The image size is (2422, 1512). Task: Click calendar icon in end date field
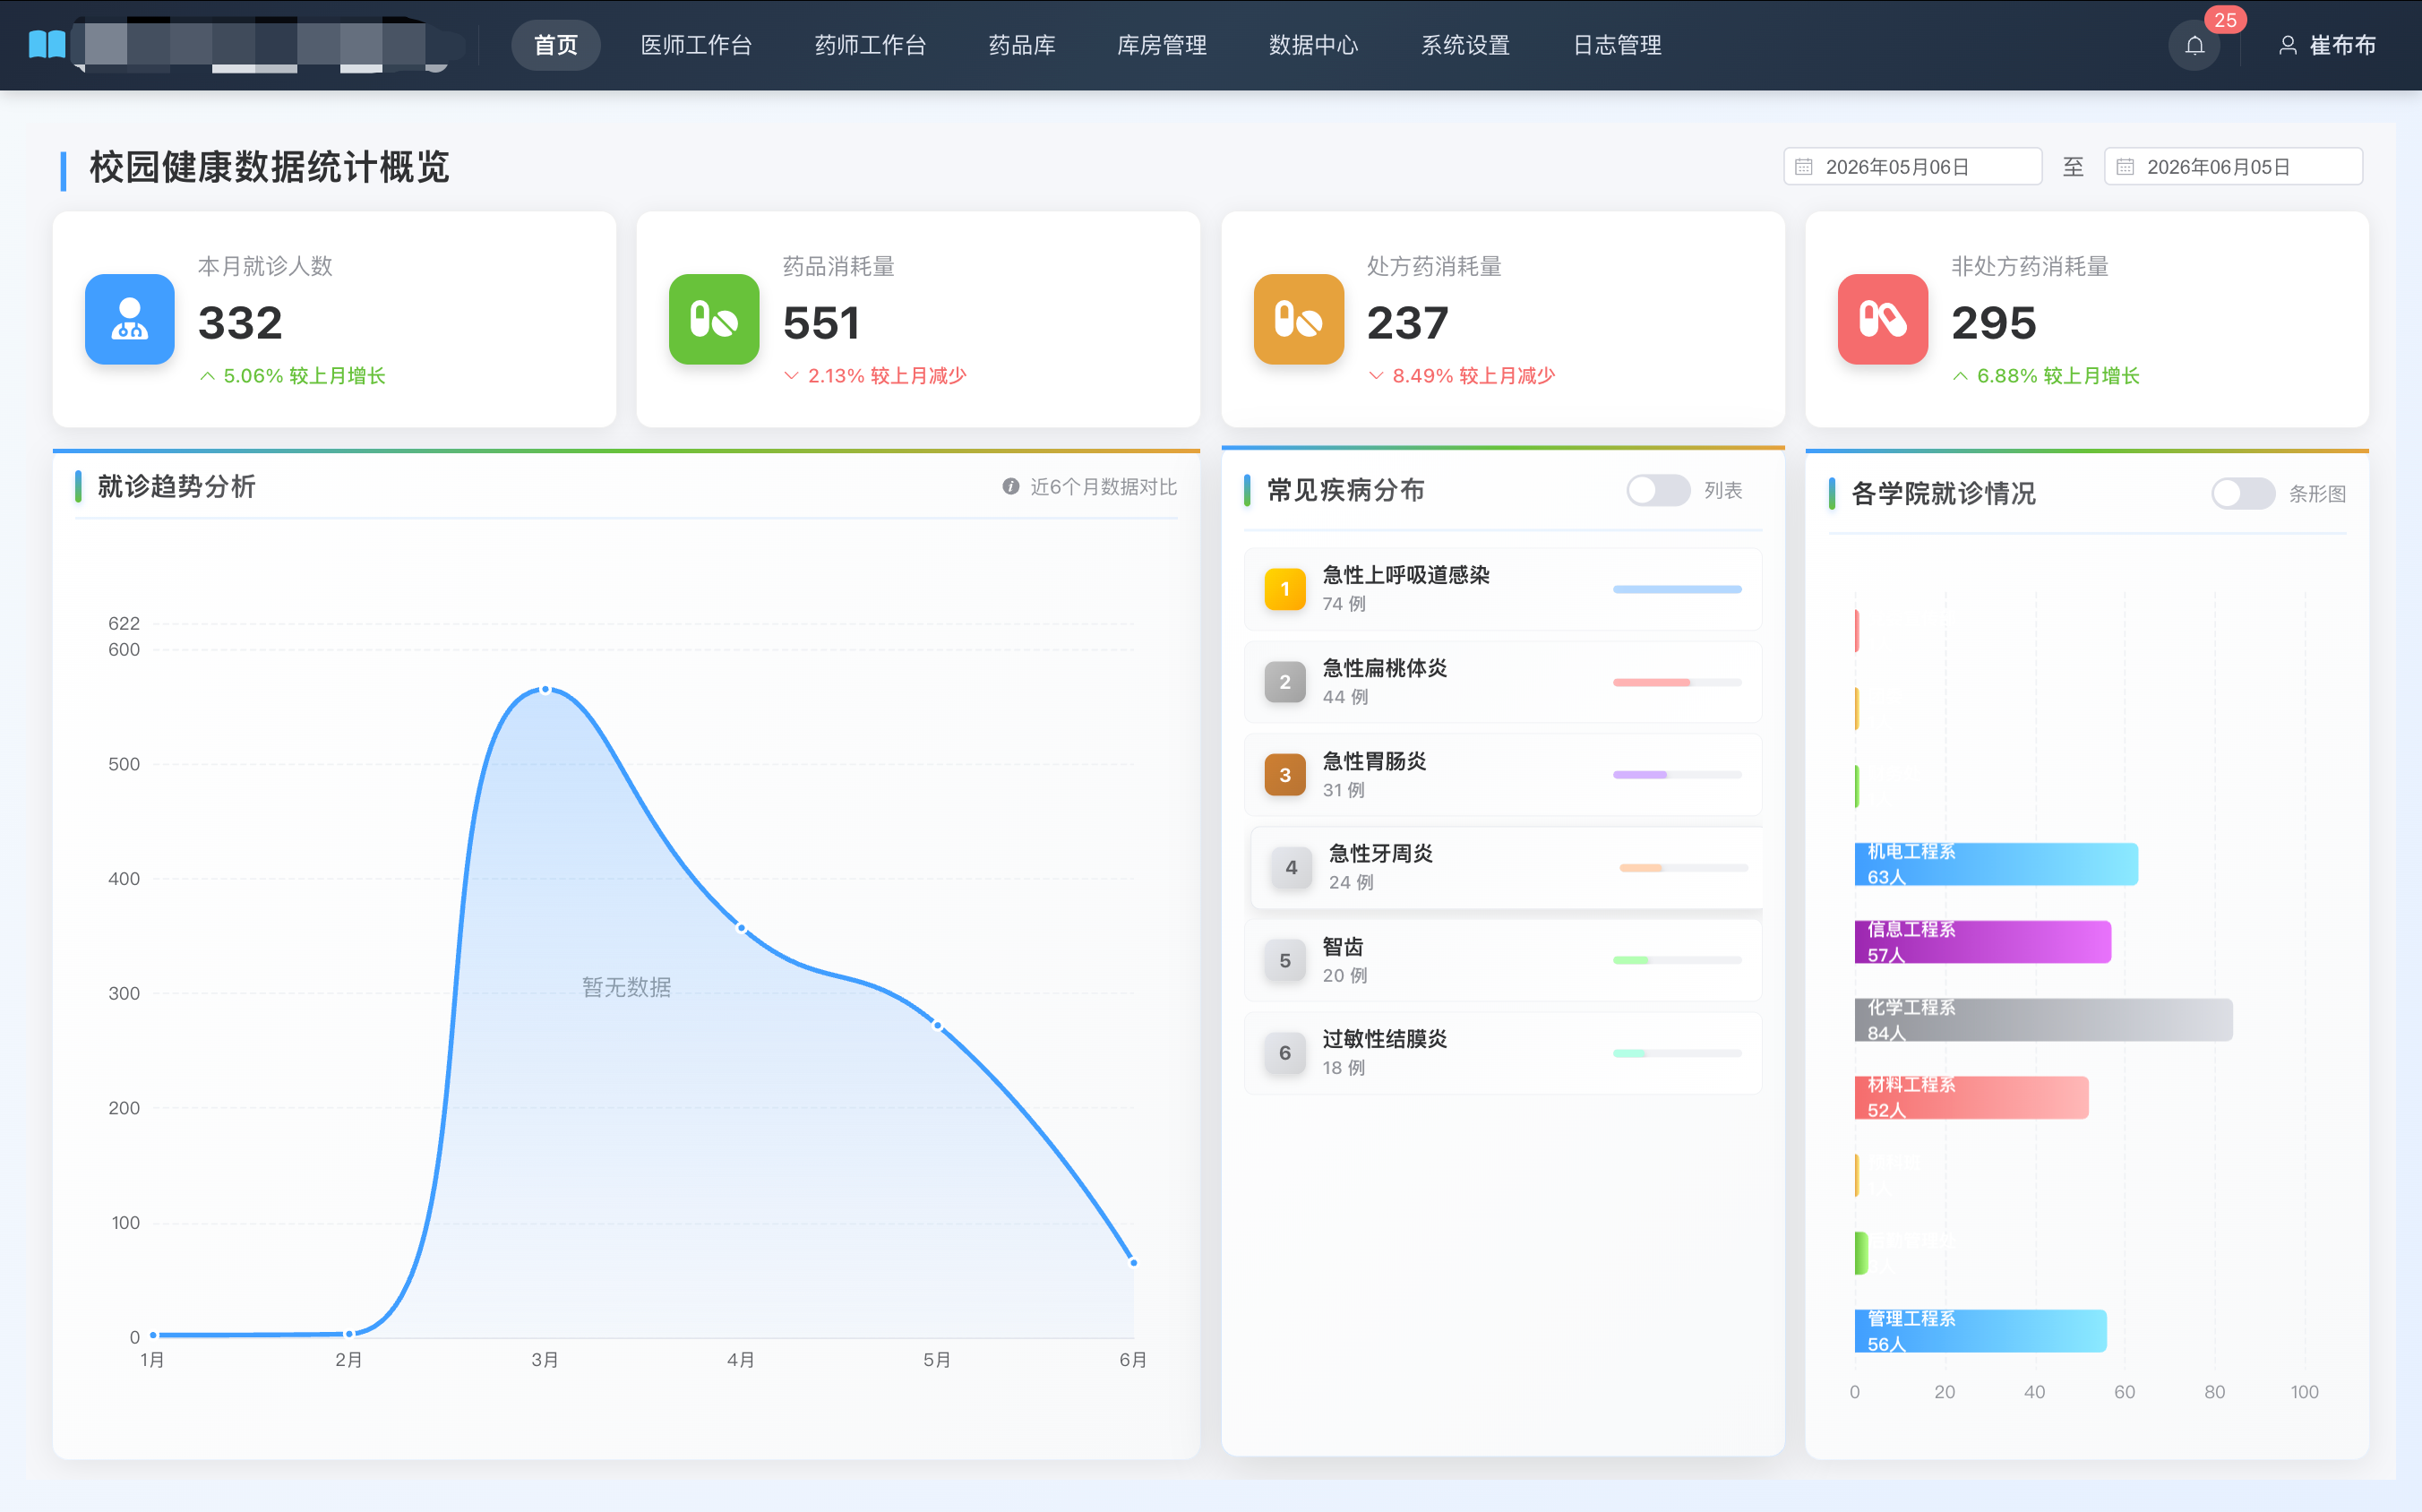pos(2125,167)
